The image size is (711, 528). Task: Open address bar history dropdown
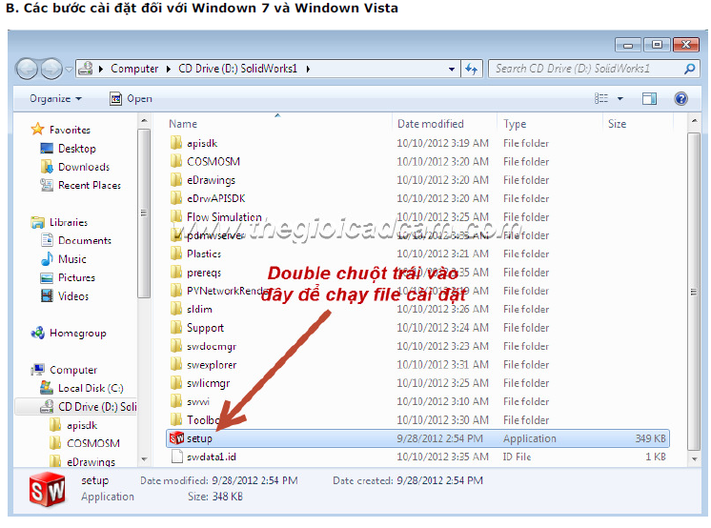point(452,69)
